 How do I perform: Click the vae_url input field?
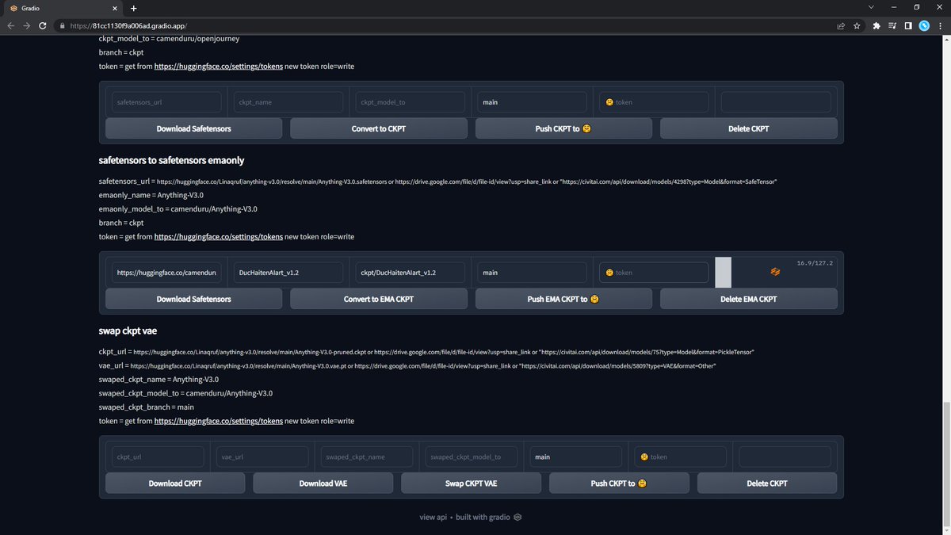[x=262, y=457]
